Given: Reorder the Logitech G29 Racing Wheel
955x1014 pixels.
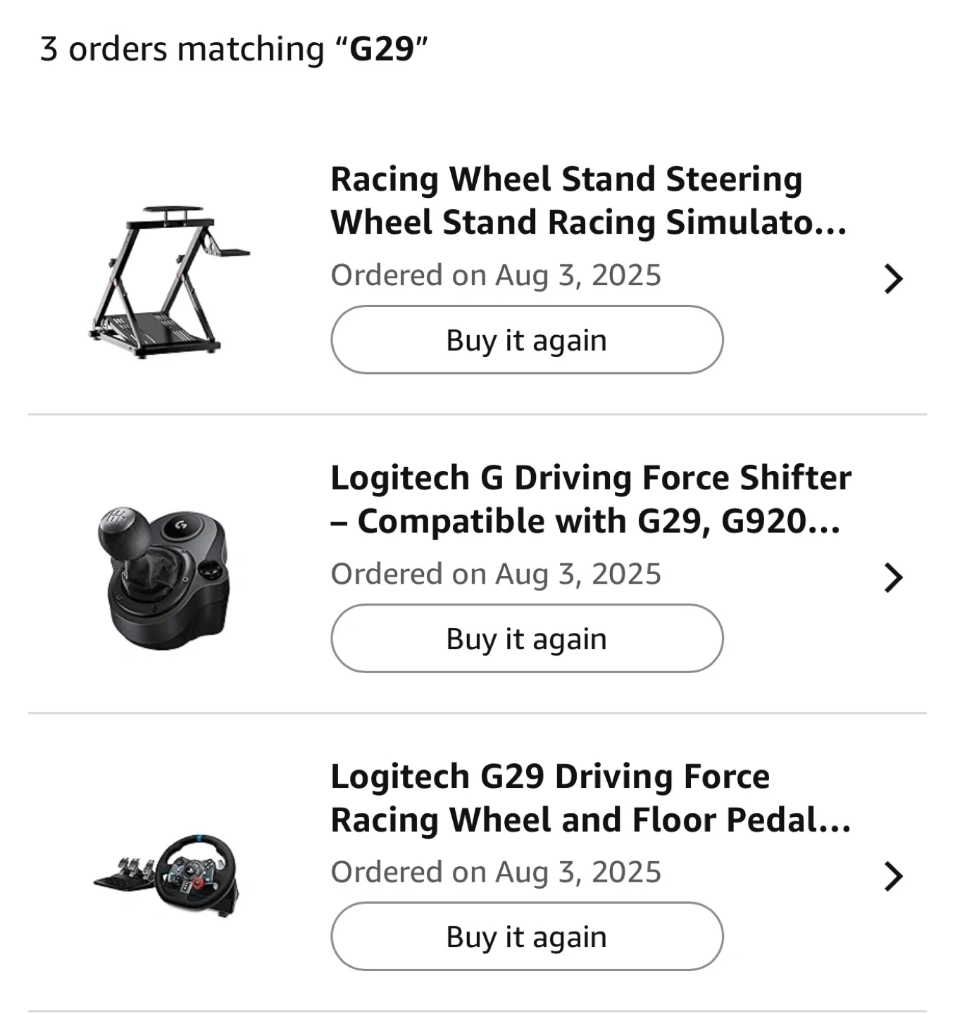Looking at the screenshot, I should coord(527,937).
